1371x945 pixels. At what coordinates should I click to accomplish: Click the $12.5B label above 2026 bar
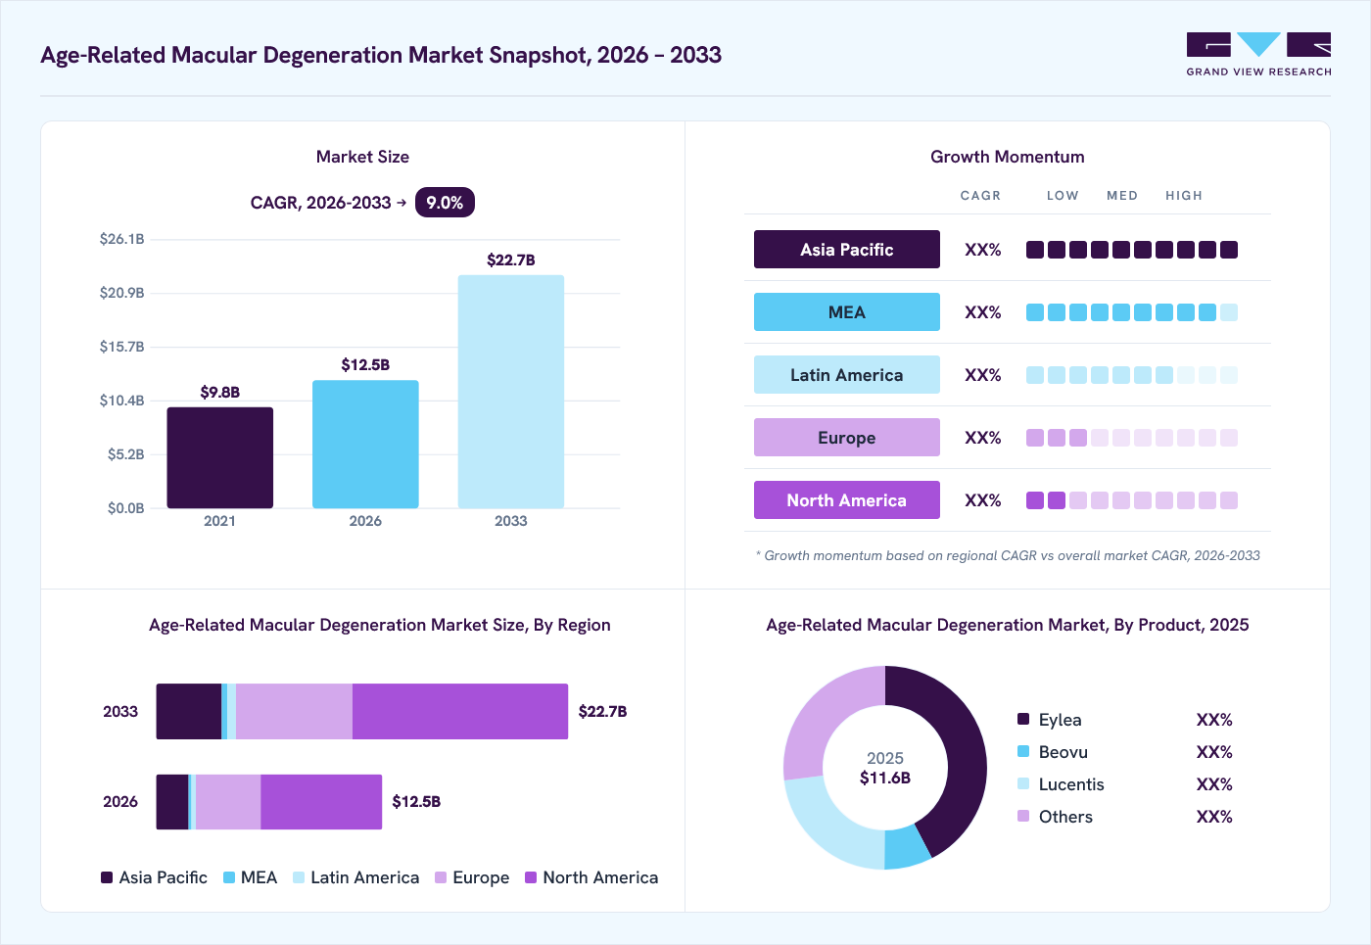click(x=365, y=364)
